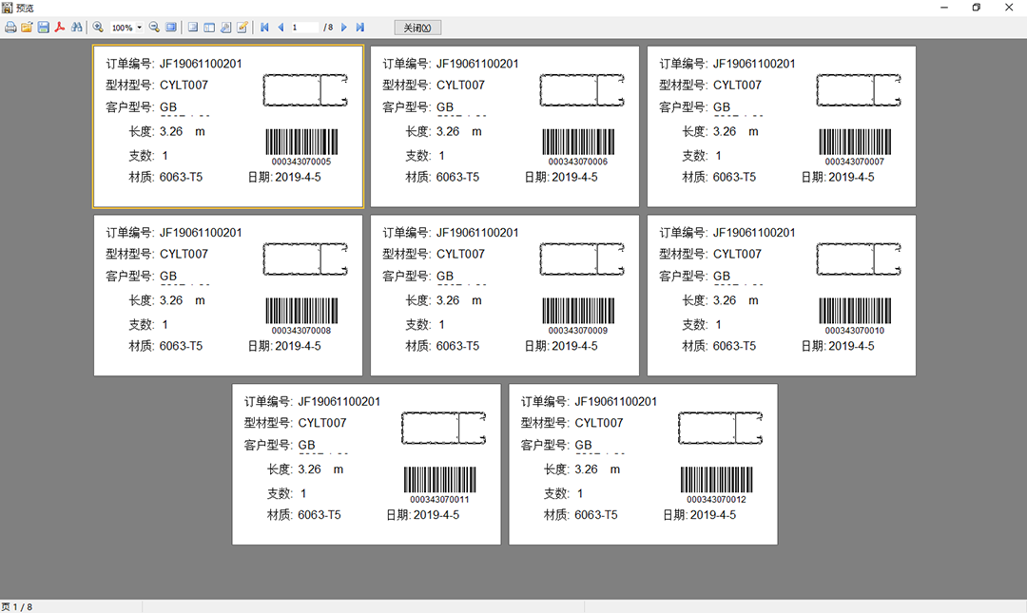Select the label with barcode 000343070010
This screenshot has height=613, width=1027.
point(782,296)
